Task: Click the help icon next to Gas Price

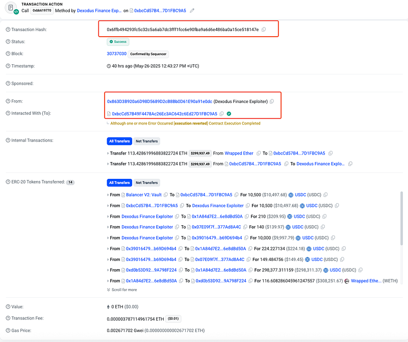Action: pos(8,331)
